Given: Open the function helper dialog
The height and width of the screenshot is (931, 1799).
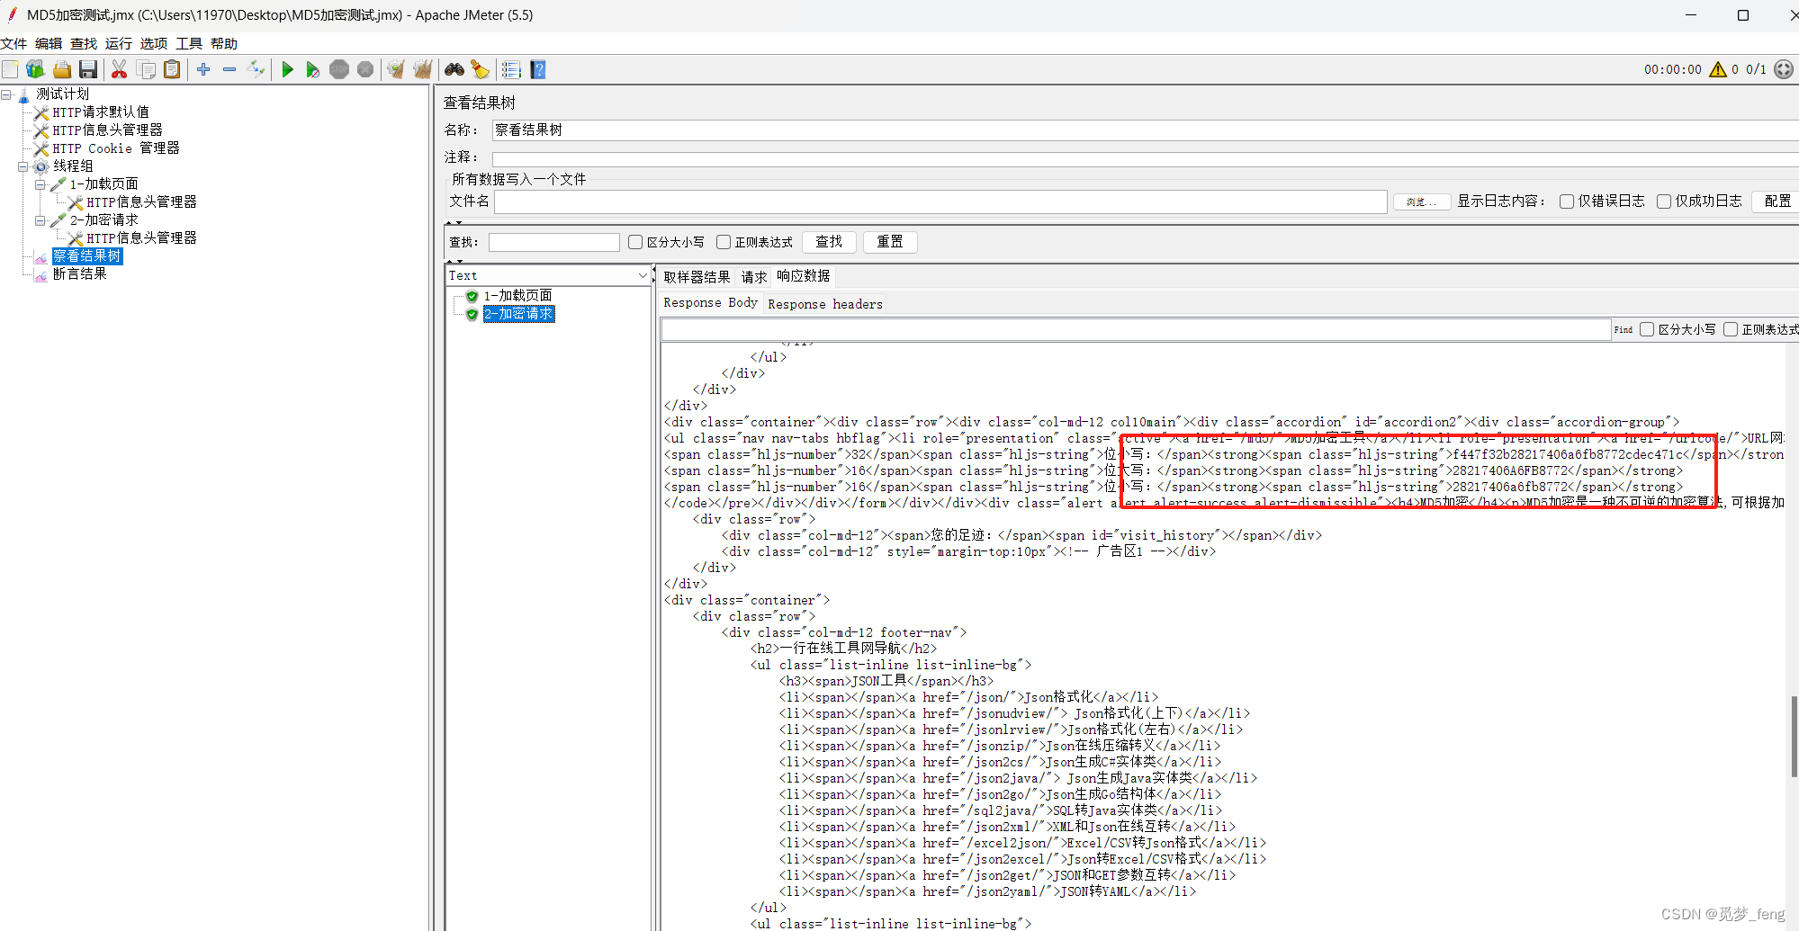Looking at the screenshot, I should coord(511,69).
